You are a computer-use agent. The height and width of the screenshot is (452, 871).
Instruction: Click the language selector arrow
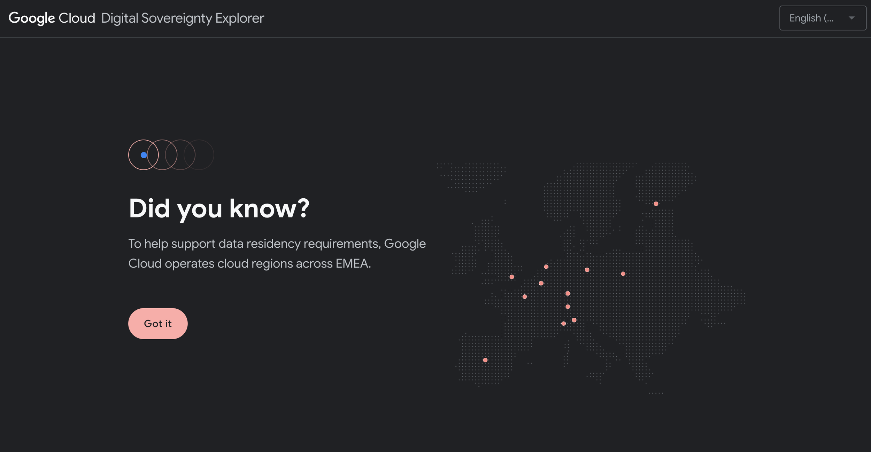[851, 18]
